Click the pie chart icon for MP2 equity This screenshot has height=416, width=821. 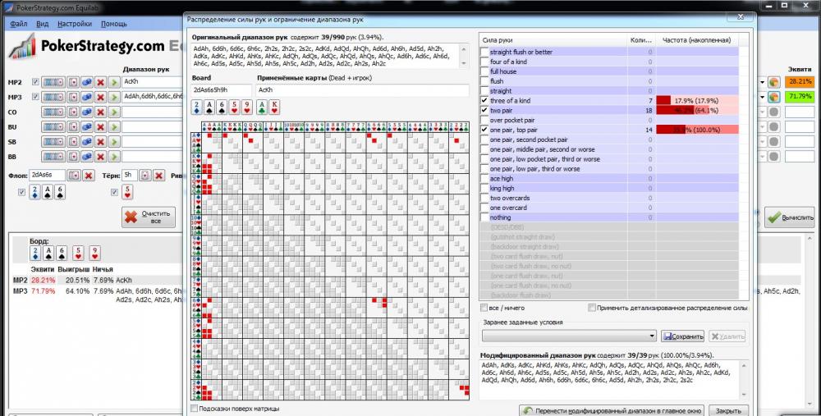(774, 82)
